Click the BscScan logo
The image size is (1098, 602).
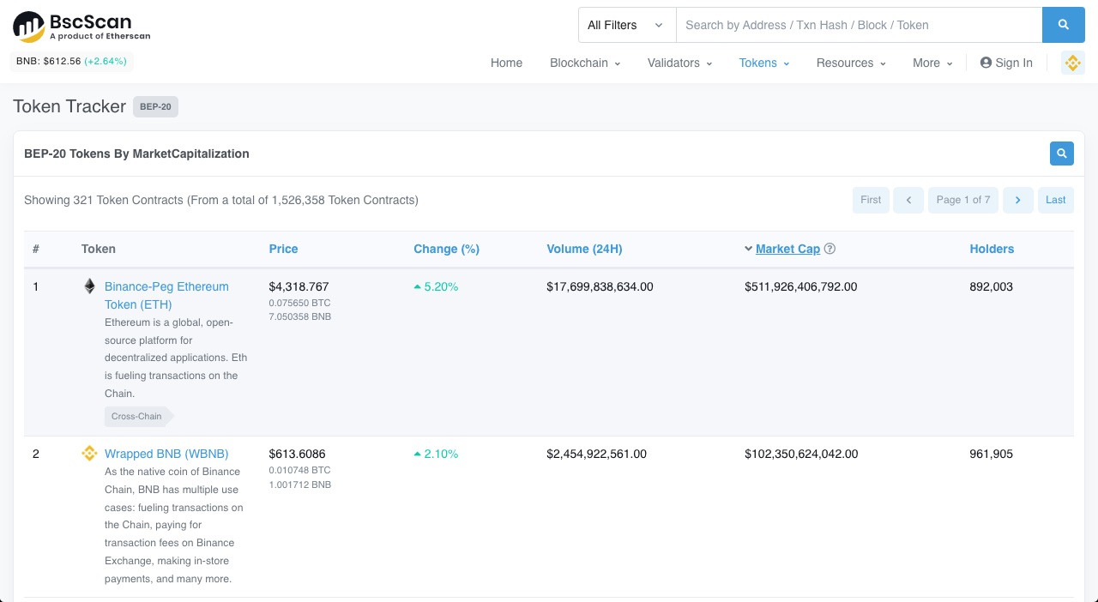pos(82,27)
